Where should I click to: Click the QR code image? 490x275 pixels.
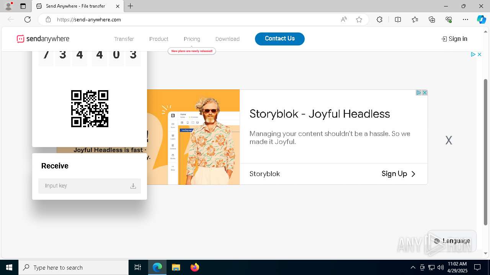pyautogui.click(x=90, y=108)
